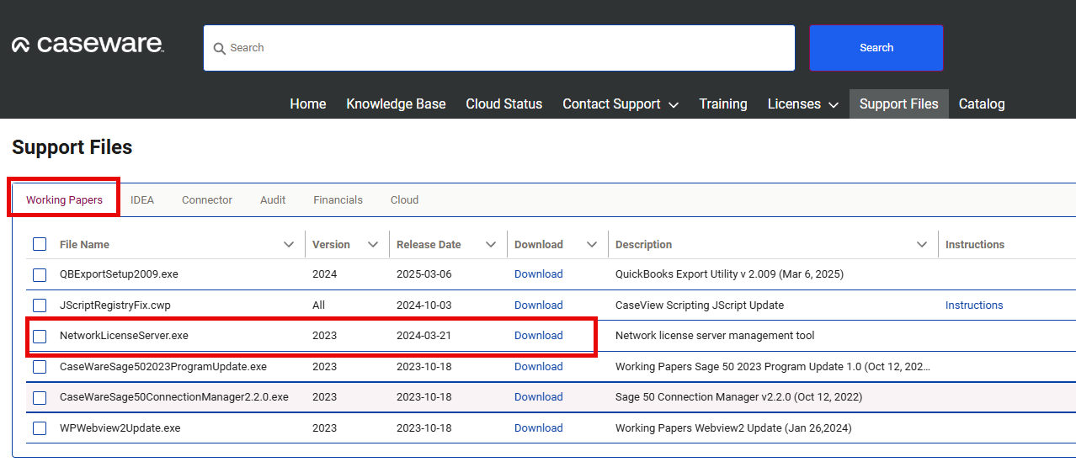Focus the search input field

point(499,48)
